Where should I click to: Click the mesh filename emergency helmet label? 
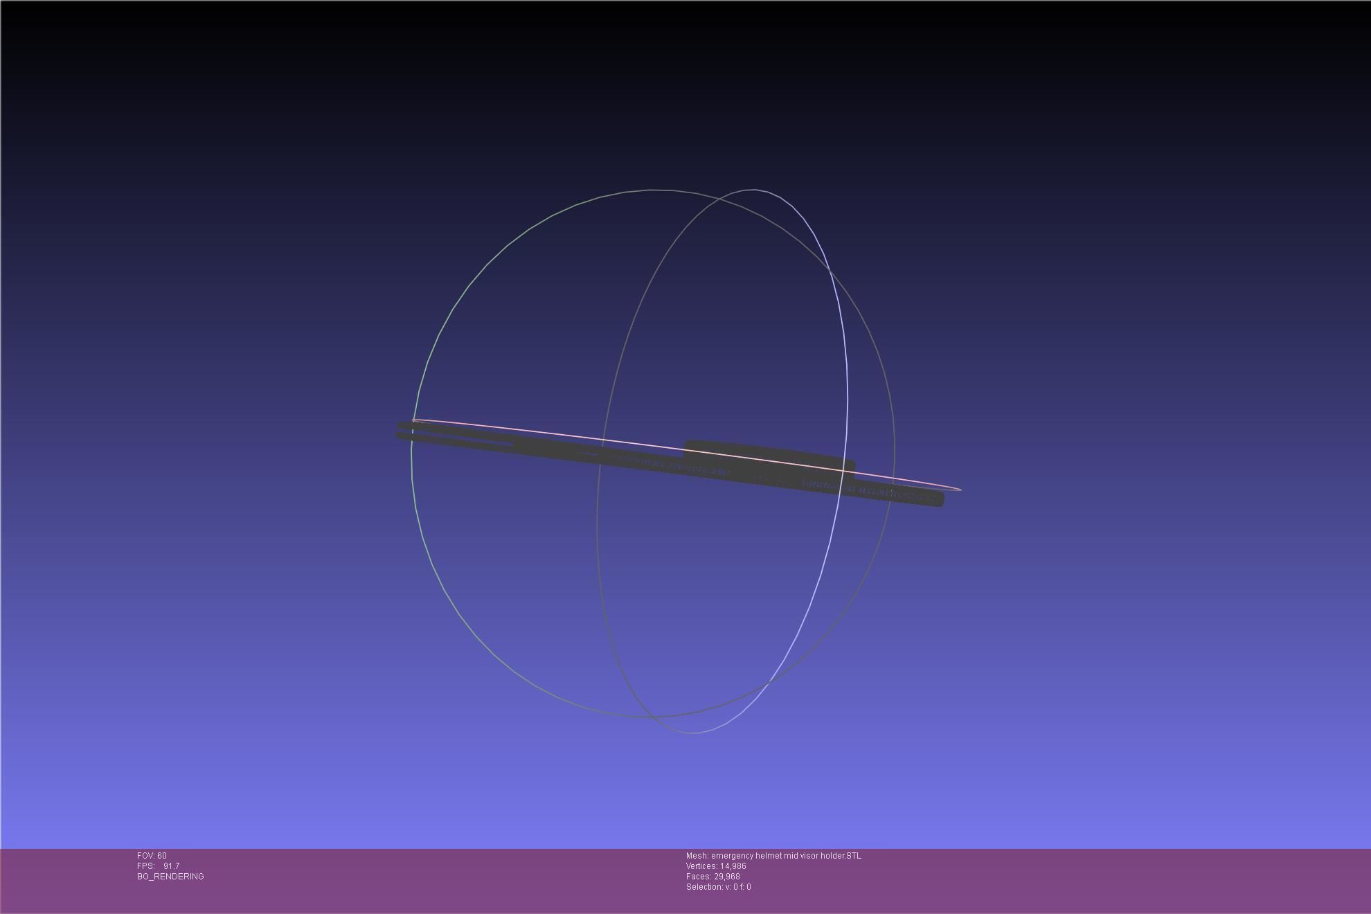point(773,856)
